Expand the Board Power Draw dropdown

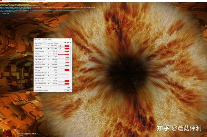(49, 81)
